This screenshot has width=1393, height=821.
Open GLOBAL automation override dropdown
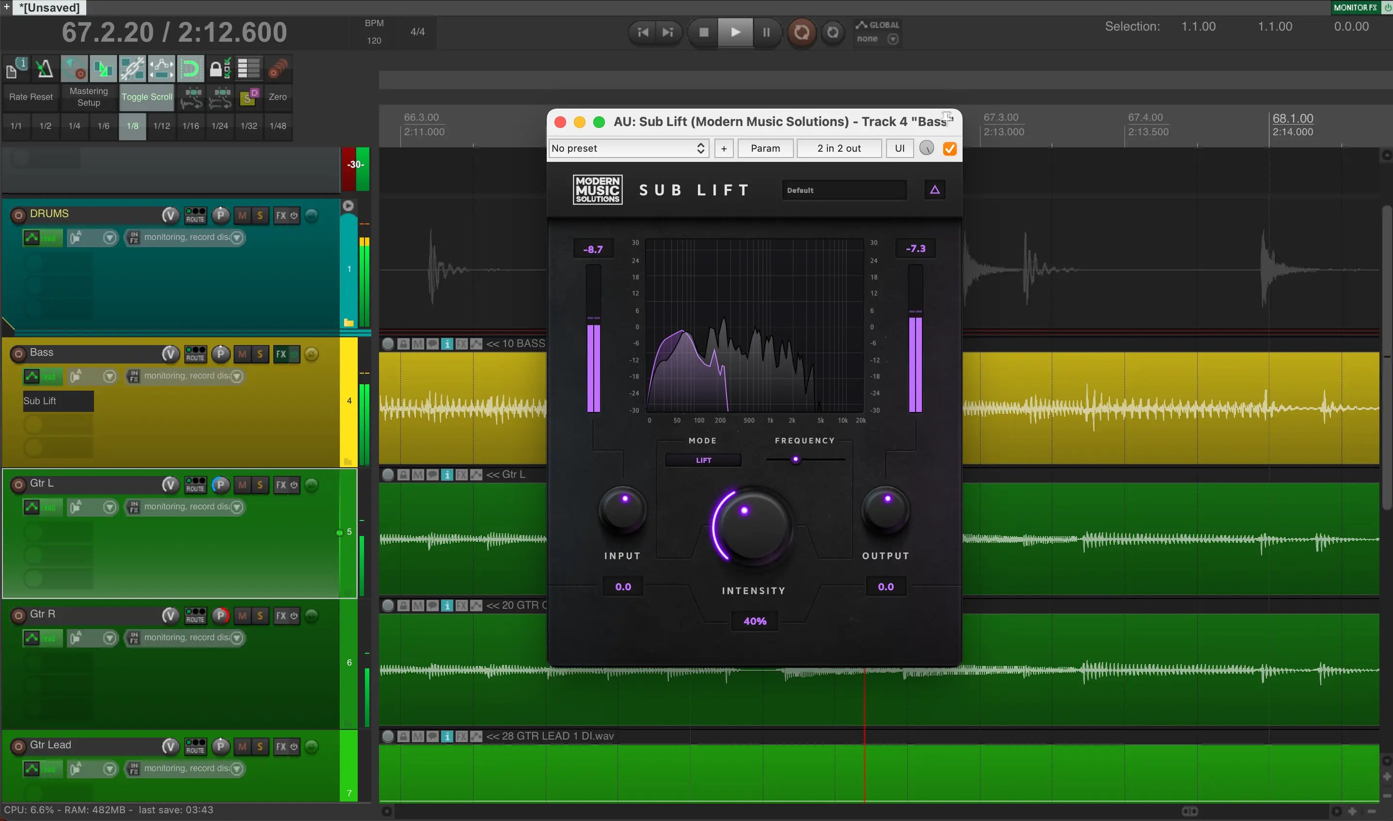pos(892,39)
